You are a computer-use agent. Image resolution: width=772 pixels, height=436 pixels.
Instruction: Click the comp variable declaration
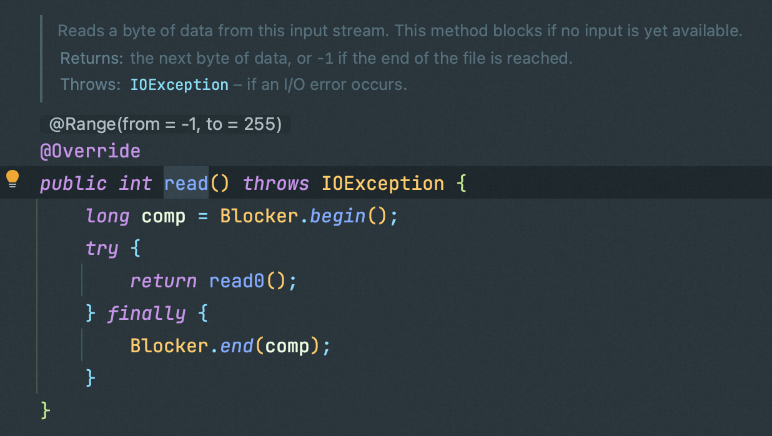tap(164, 216)
